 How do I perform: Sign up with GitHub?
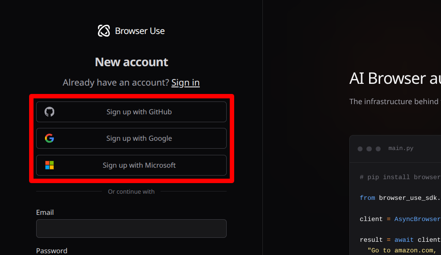tap(131, 112)
